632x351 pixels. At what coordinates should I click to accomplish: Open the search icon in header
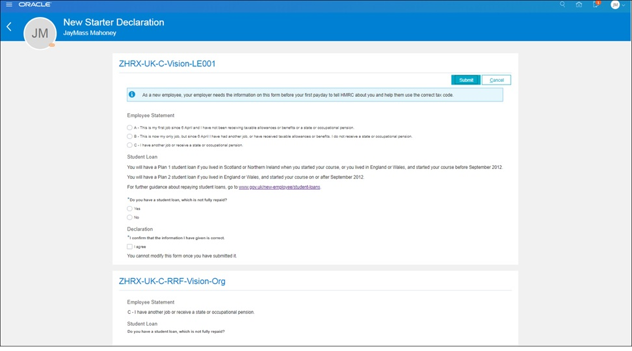pos(562,5)
